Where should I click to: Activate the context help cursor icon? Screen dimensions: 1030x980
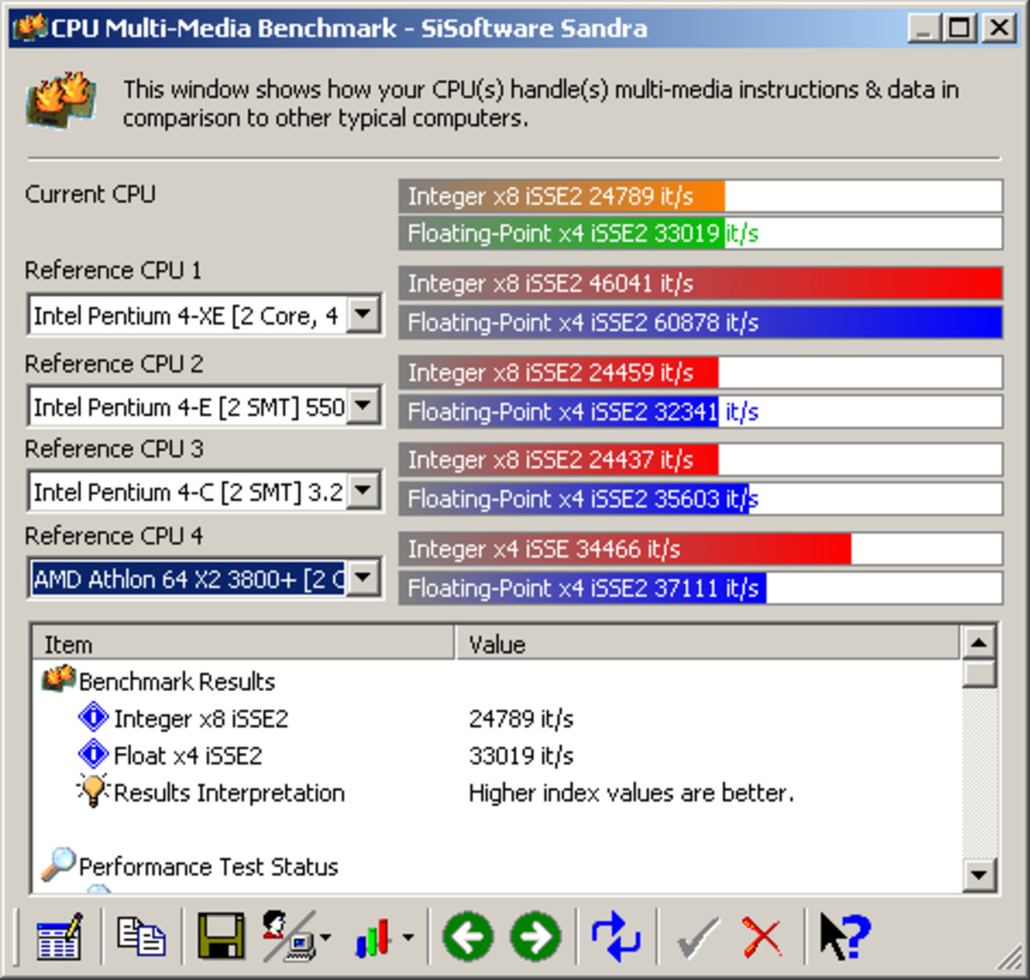click(845, 937)
